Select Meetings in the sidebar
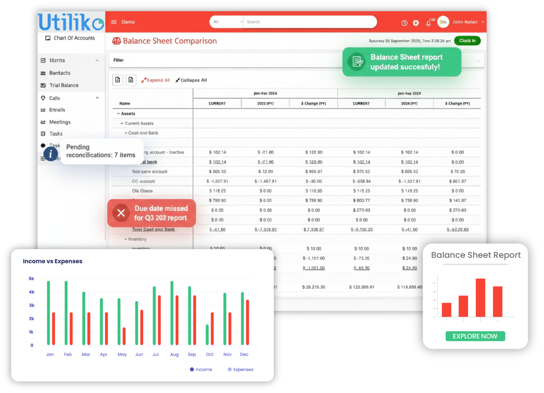Screen dimensions: 544x393 tap(60, 122)
